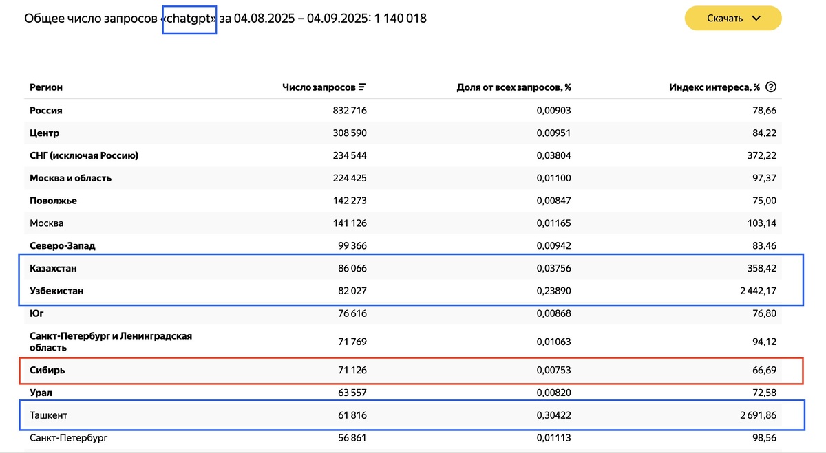
Task: Click the share value 0,00951
Action: click(x=553, y=133)
